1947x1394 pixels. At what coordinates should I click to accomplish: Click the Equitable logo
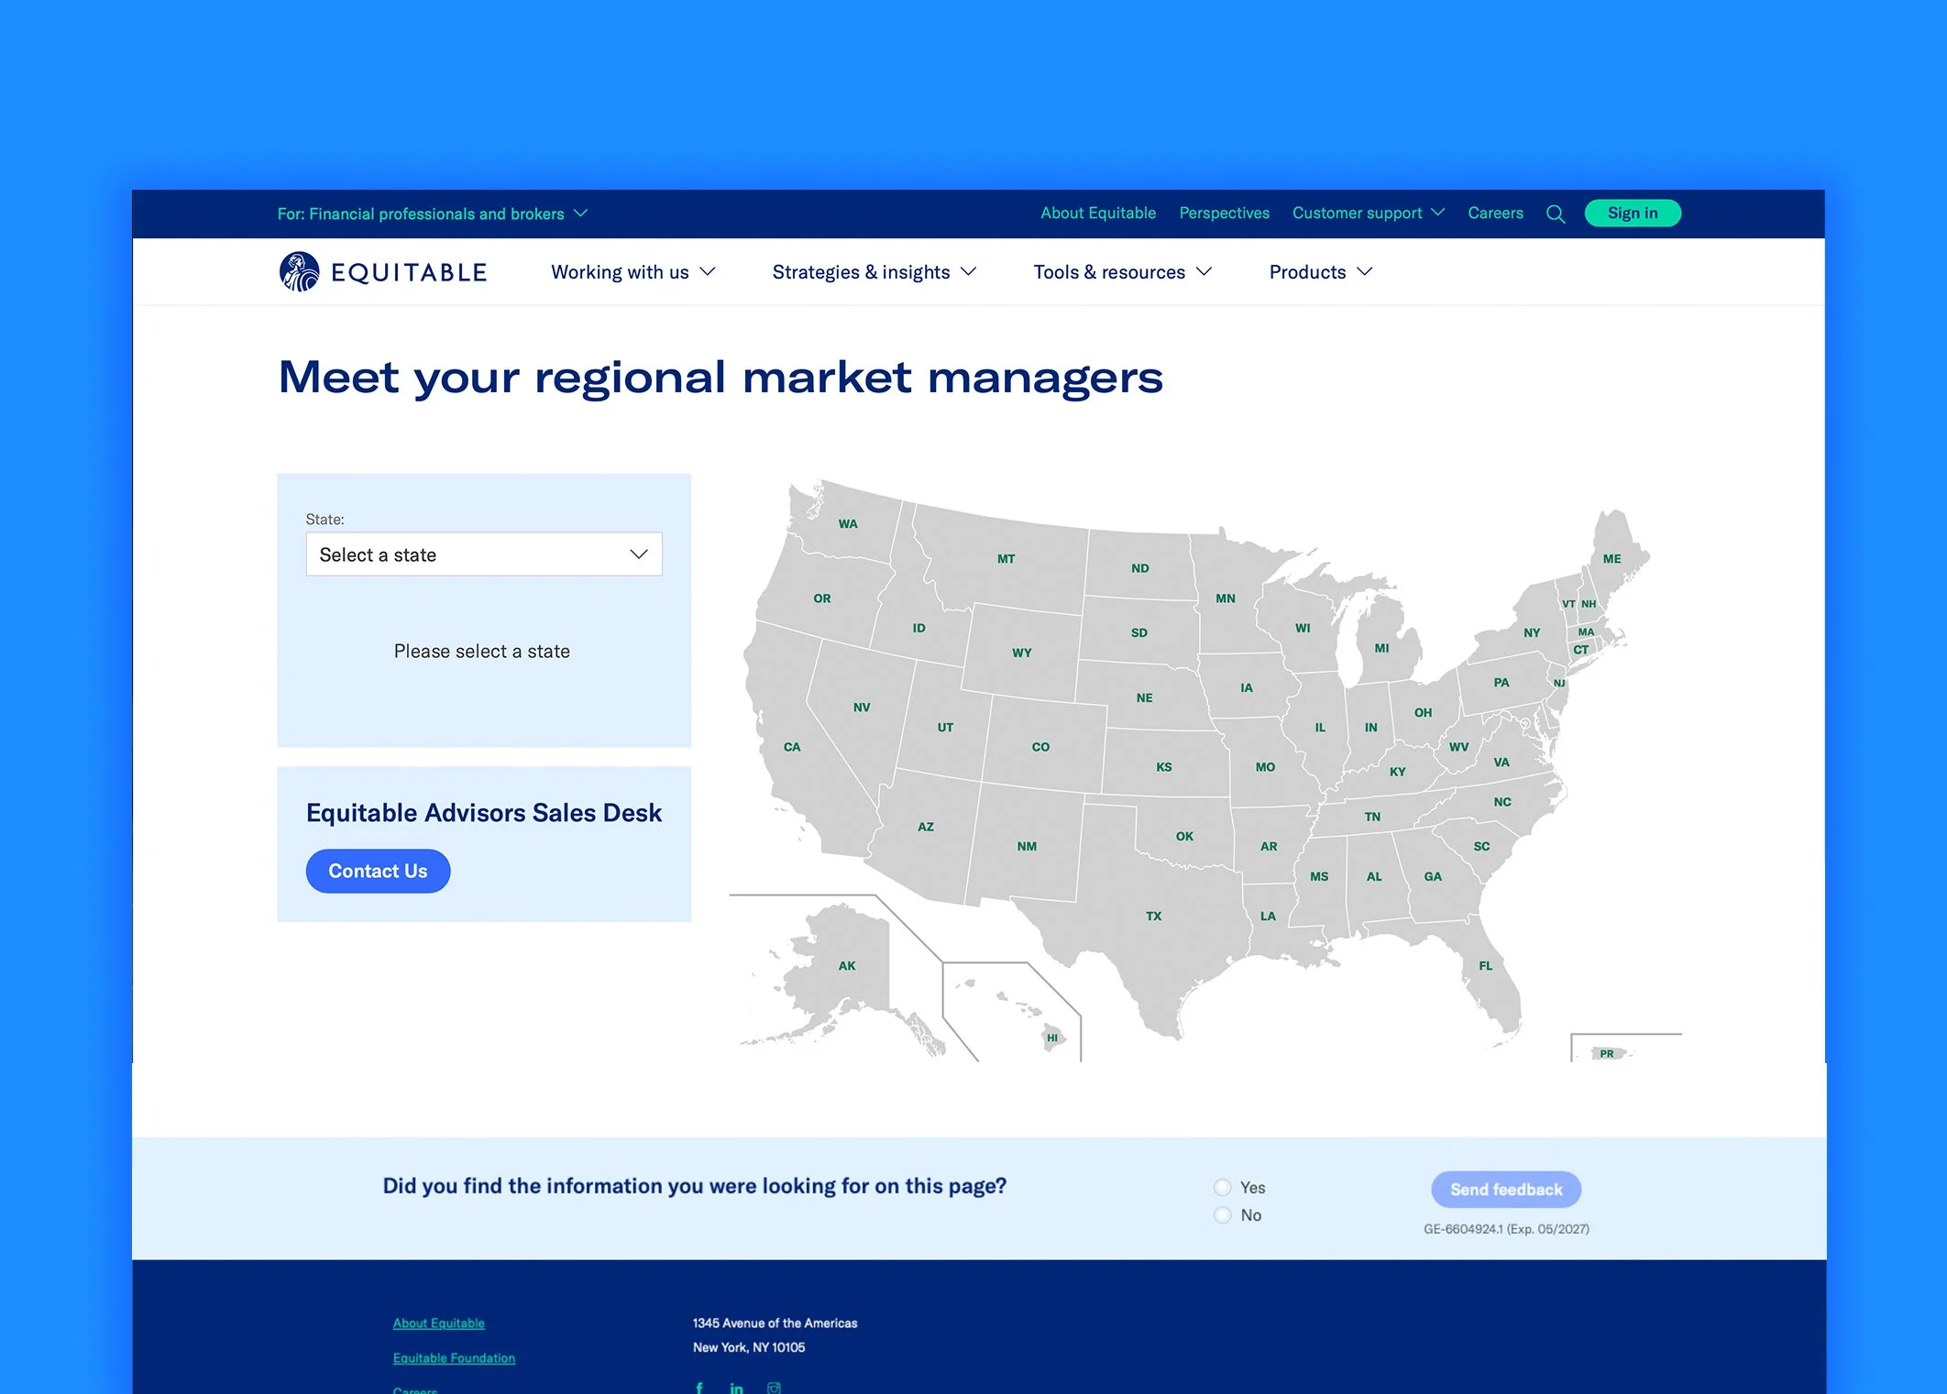383,272
